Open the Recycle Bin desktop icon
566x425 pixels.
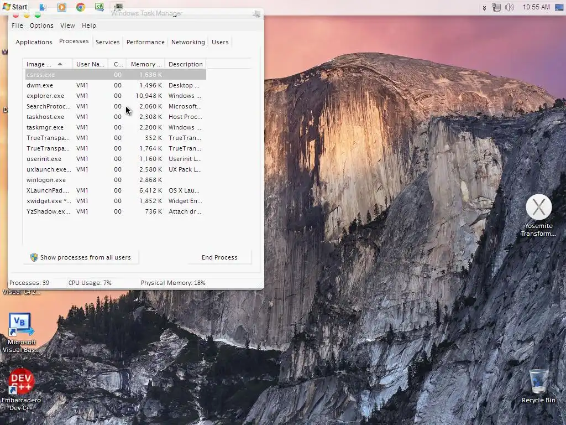pyautogui.click(x=538, y=386)
